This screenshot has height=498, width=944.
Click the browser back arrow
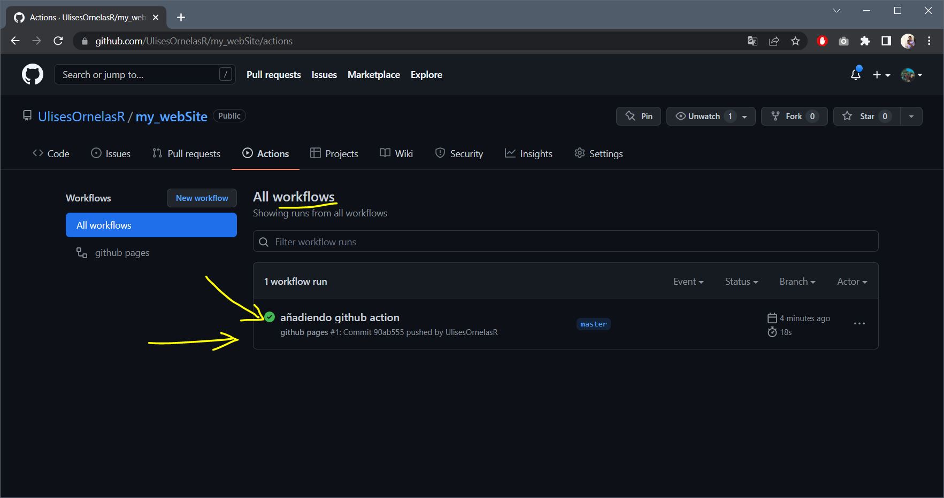tap(15, 41)
